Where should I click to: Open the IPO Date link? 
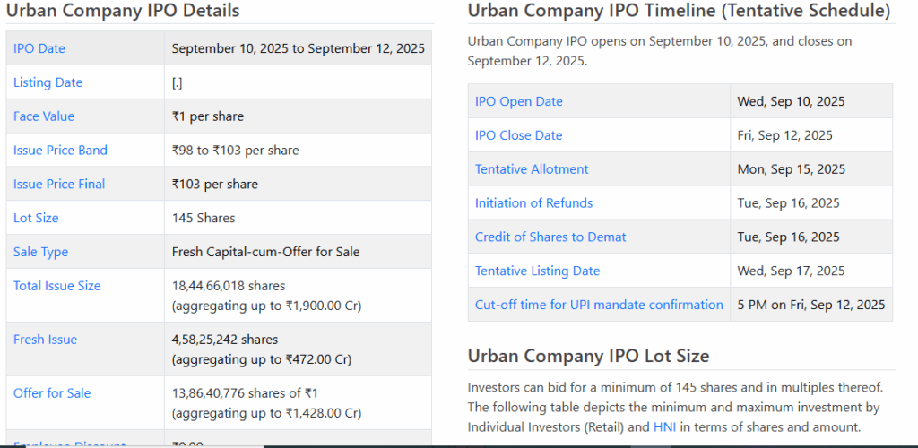[39, 48]
